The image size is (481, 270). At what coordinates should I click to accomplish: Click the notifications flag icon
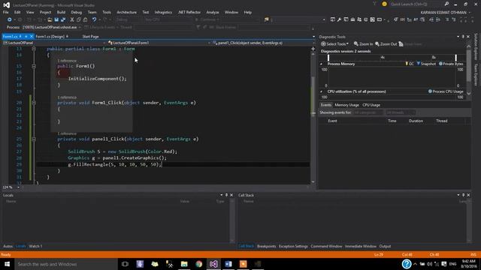(x=374, y=4)
